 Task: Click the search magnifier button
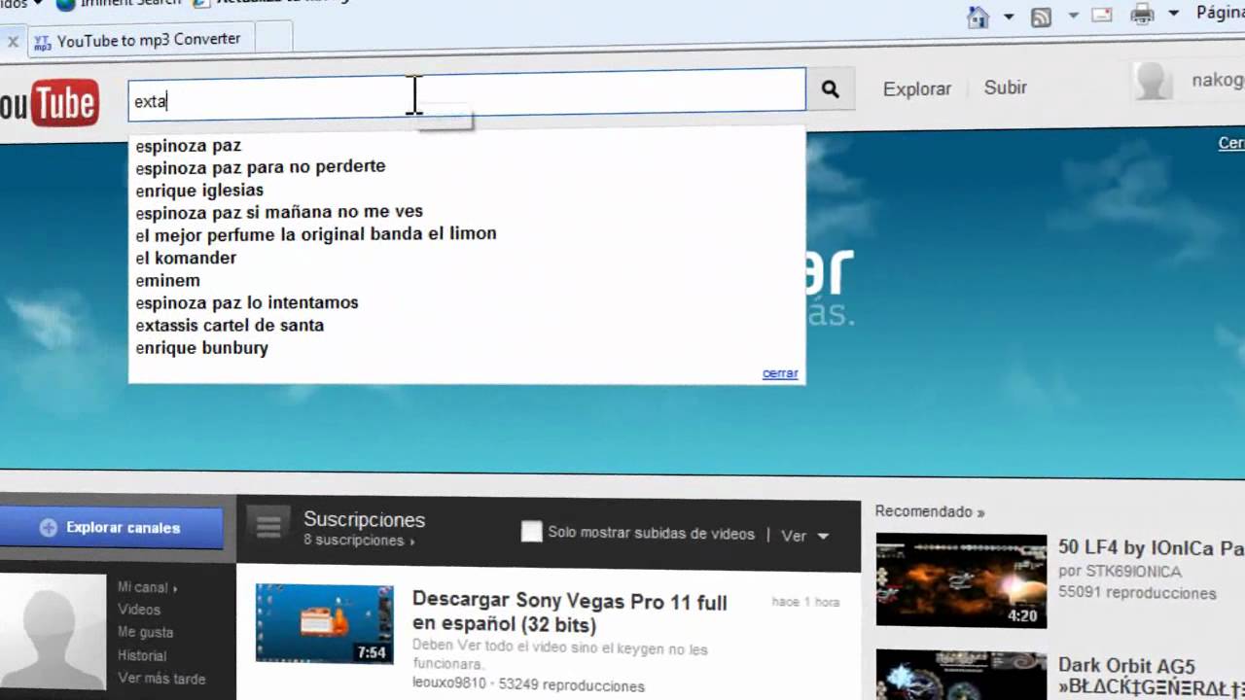[x=830, y=88]
